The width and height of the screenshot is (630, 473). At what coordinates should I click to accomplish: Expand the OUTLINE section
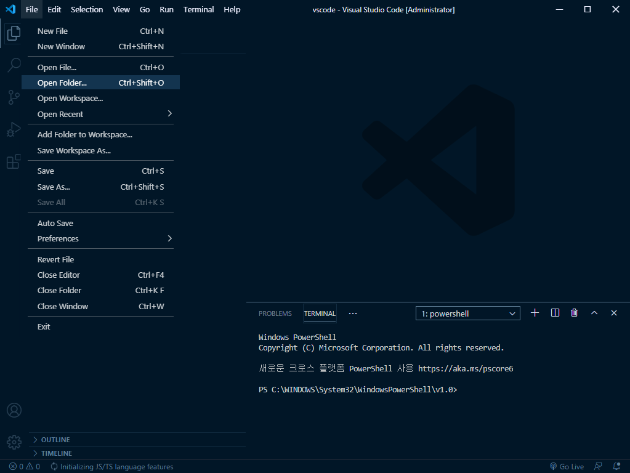[x=137, y=440]
